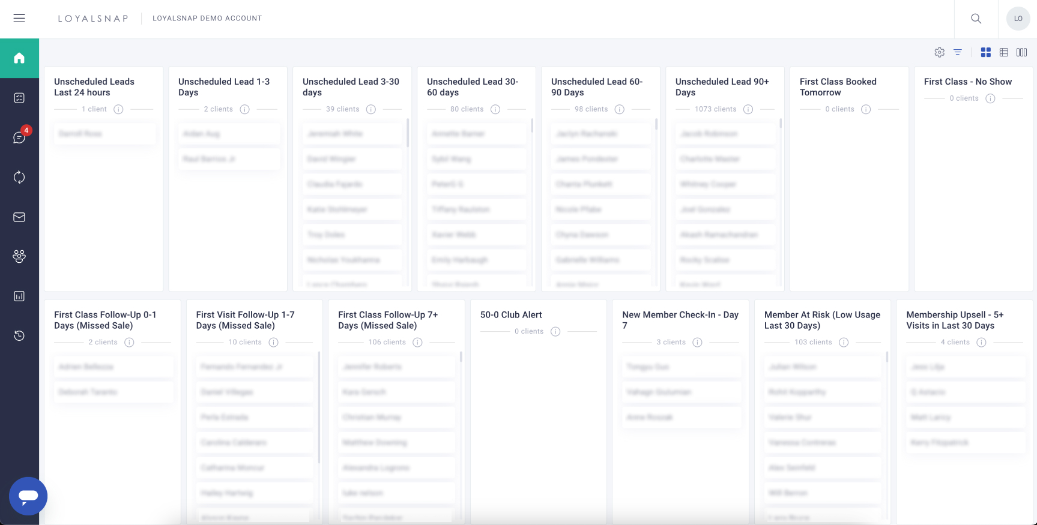Show info for First Visit Follow-Up 1-7 Days
1037x525 pixels.
pyautogui.click(x=273, y=342)
